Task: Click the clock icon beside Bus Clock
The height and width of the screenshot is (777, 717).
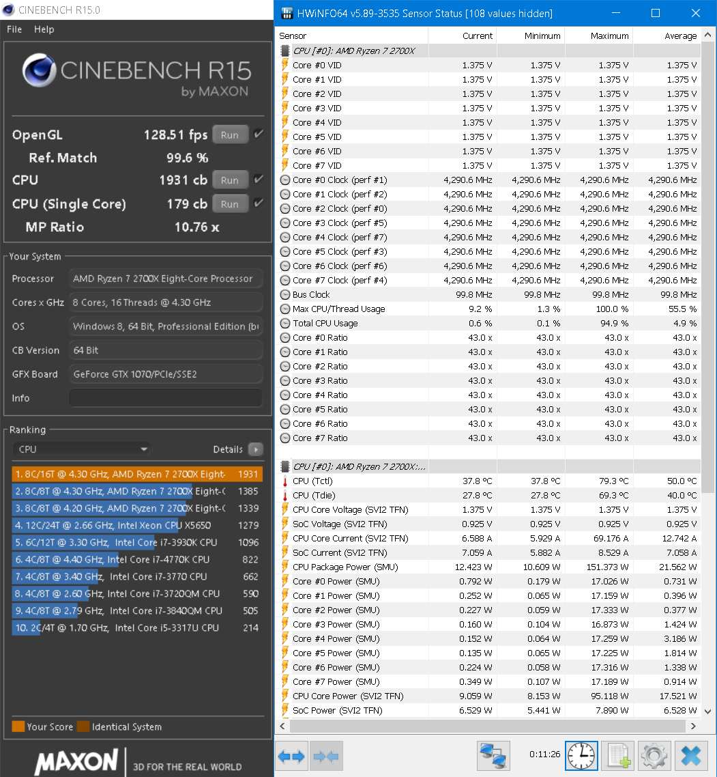Action: point(284,294)
